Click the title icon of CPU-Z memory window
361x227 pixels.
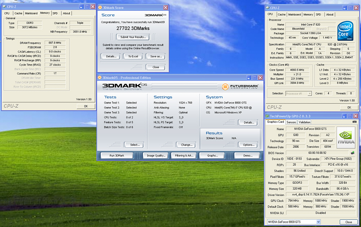(4, 6)
